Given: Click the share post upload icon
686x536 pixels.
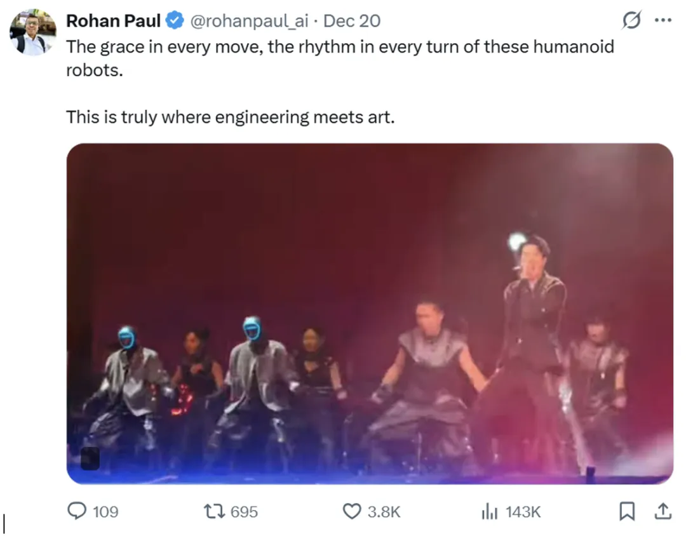Looking at the screenshot, I should [662, 511].
